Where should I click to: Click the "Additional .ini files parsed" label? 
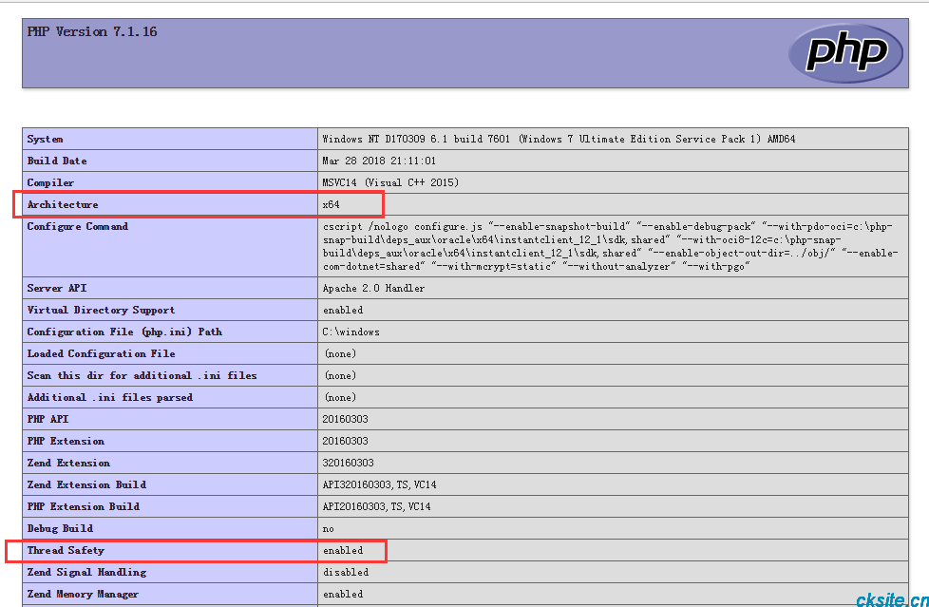tap(109, 398)
